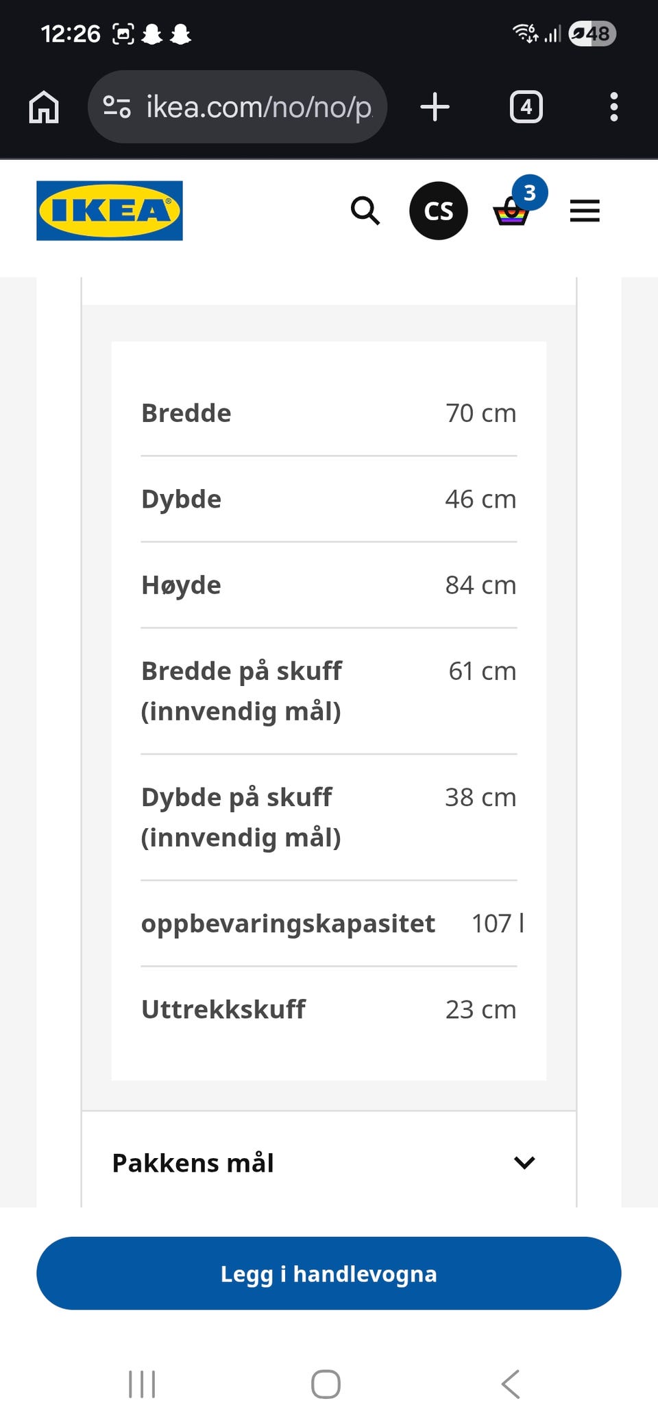Tap the site info icon in address bar
Image resolution: width=658 pixels, height=1427 pixels.
(117, 107)
